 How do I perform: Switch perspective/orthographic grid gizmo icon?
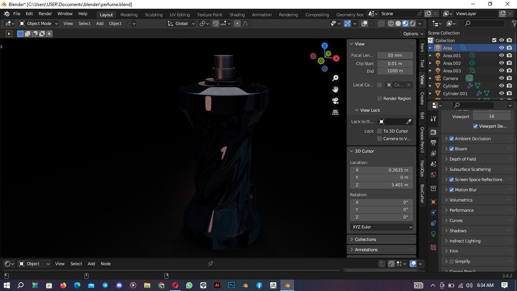click(x=335, y=112)
